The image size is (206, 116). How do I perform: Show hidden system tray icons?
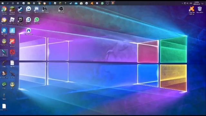pos(183,3)
